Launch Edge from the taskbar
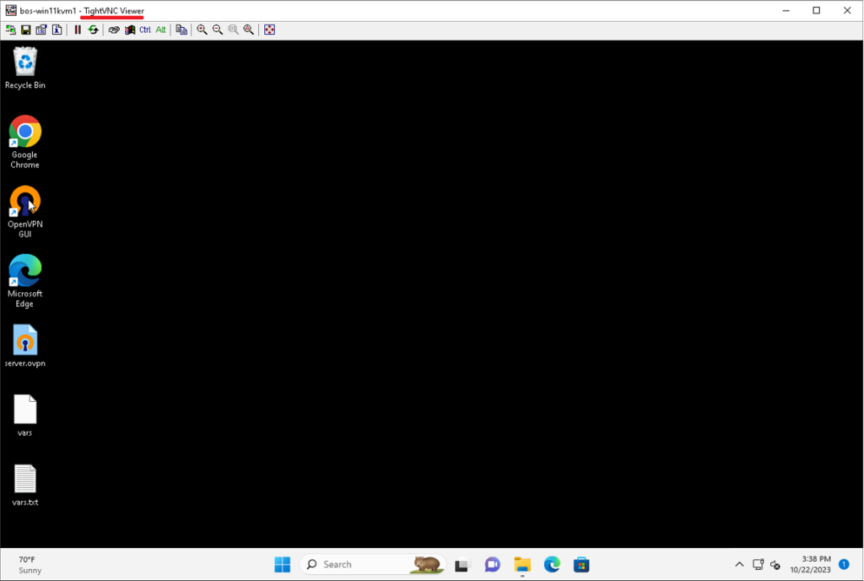Viewport: 864px width, 581px height. tap(552, 564)
